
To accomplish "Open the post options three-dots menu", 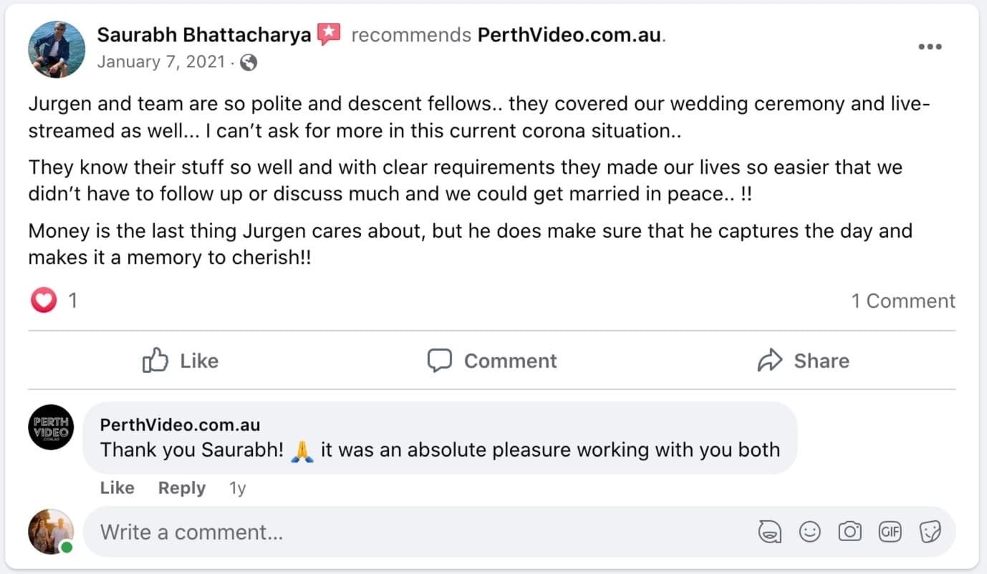I will (x=930, y=47).
